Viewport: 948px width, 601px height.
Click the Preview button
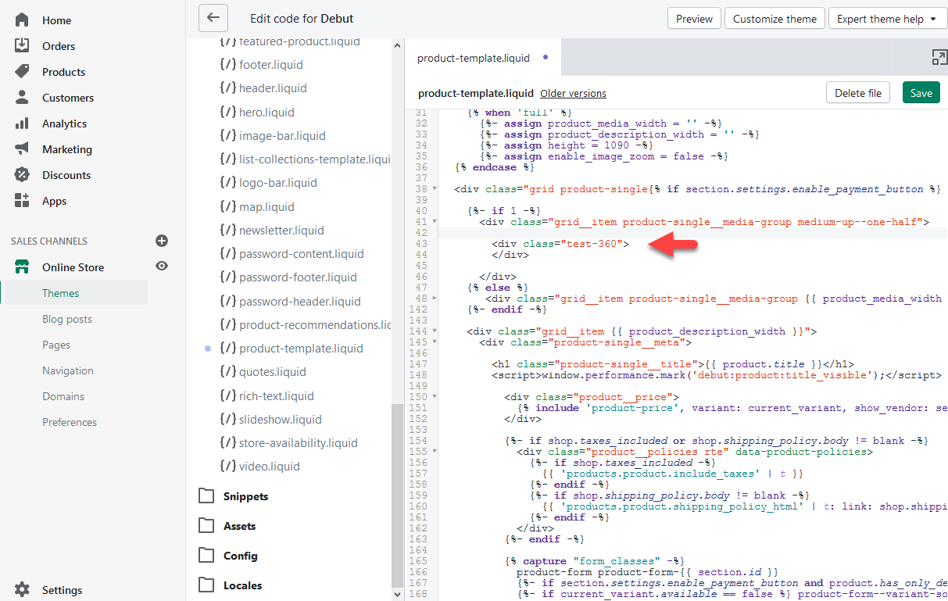(694, 19)
